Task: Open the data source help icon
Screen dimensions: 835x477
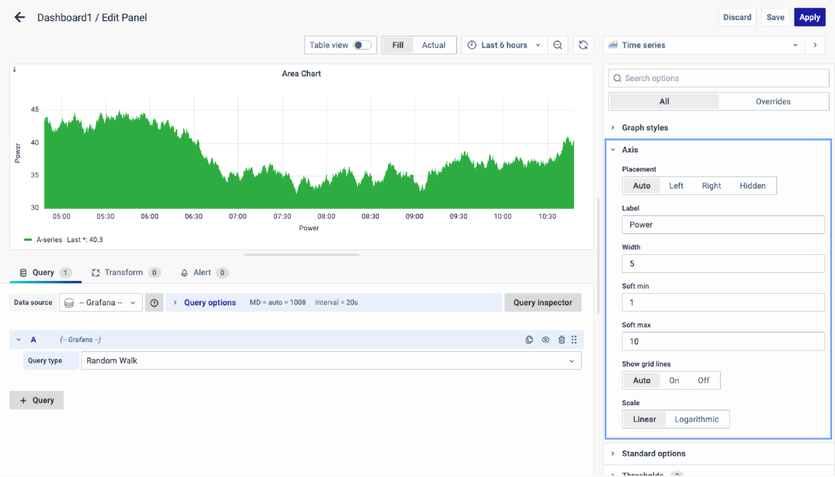Action: tap(154, 302)
